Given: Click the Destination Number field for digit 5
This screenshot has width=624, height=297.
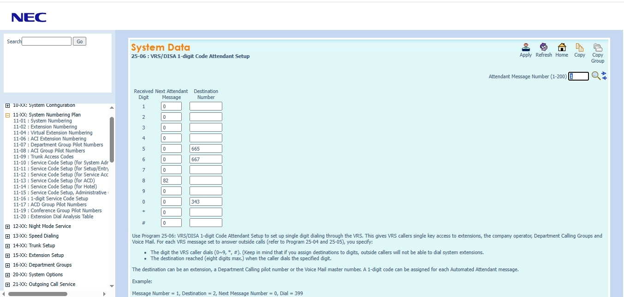Looking at the screenshot, I should (206, 149).
